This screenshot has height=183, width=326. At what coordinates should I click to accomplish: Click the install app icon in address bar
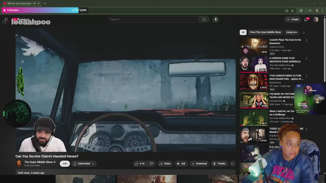(287, 10)
